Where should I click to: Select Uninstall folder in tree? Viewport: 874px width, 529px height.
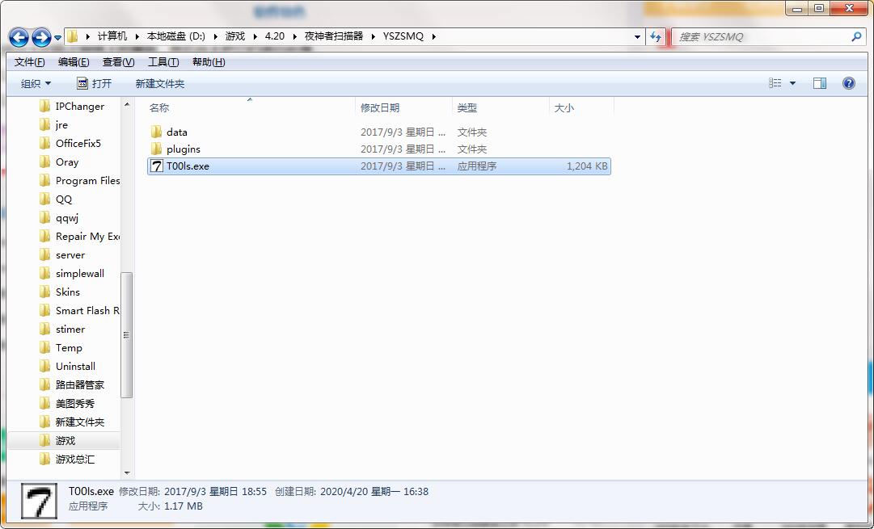(x=68, y=366)
